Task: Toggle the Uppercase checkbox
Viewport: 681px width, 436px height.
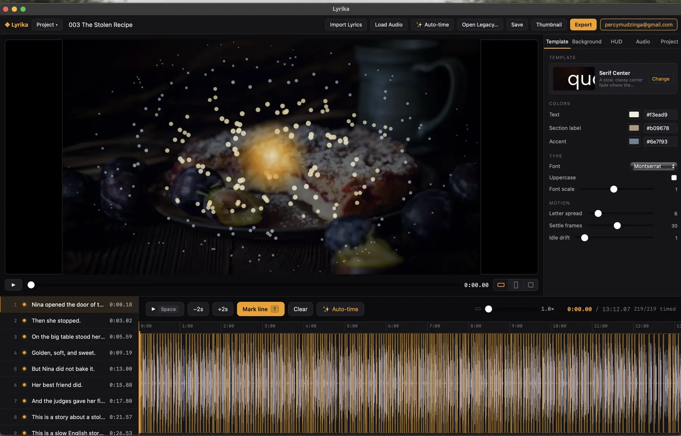Action: [x=674, y=178]
